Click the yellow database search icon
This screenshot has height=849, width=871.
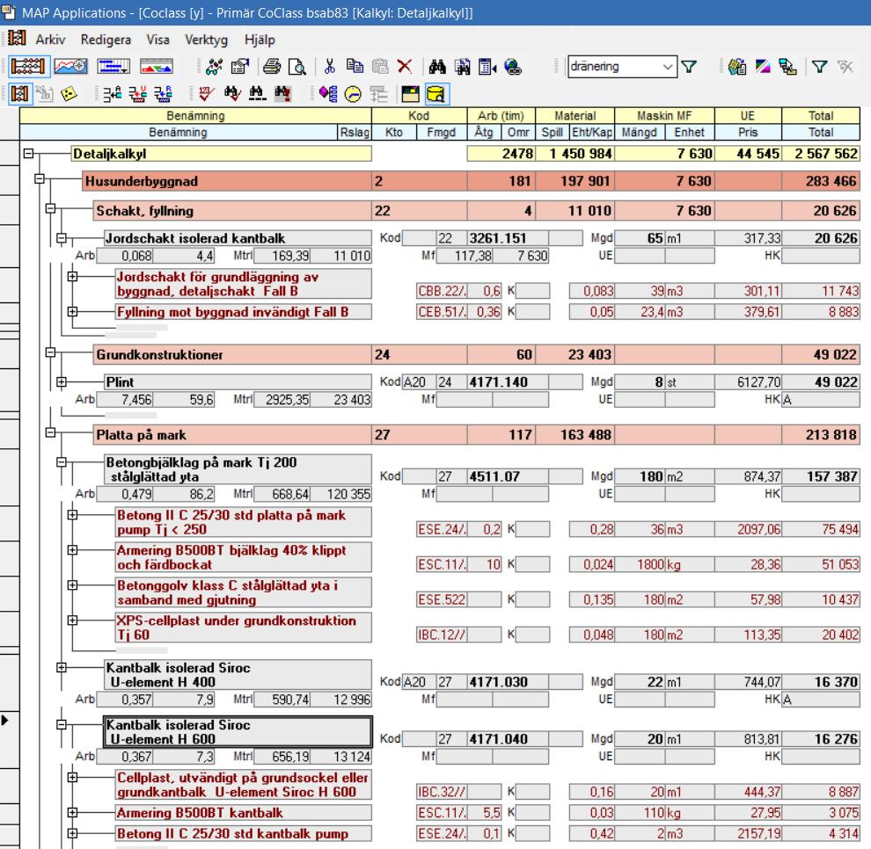(x=436, y=94)
